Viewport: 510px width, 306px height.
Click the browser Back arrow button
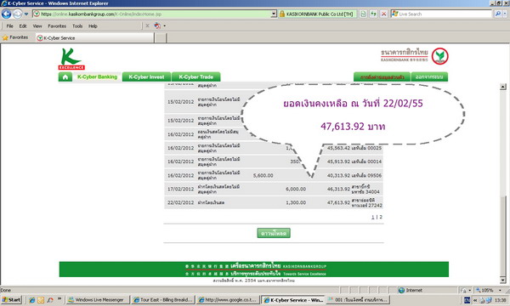(x=6, y=14)
